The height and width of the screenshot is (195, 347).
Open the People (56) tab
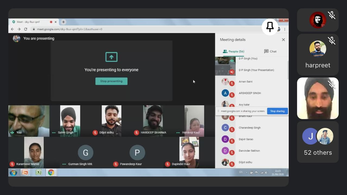tap(233, 51)
